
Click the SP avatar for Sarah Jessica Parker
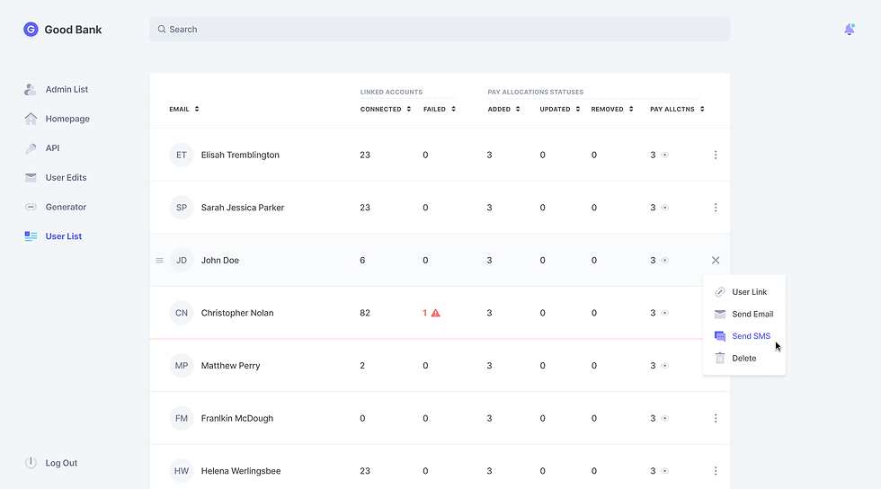[x=182, y=208]
